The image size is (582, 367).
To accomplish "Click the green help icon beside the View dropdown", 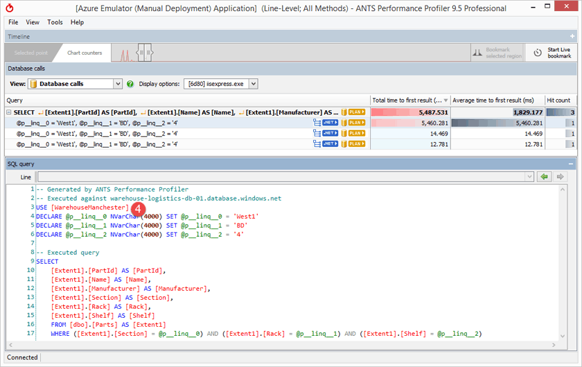I will point(130,84).
